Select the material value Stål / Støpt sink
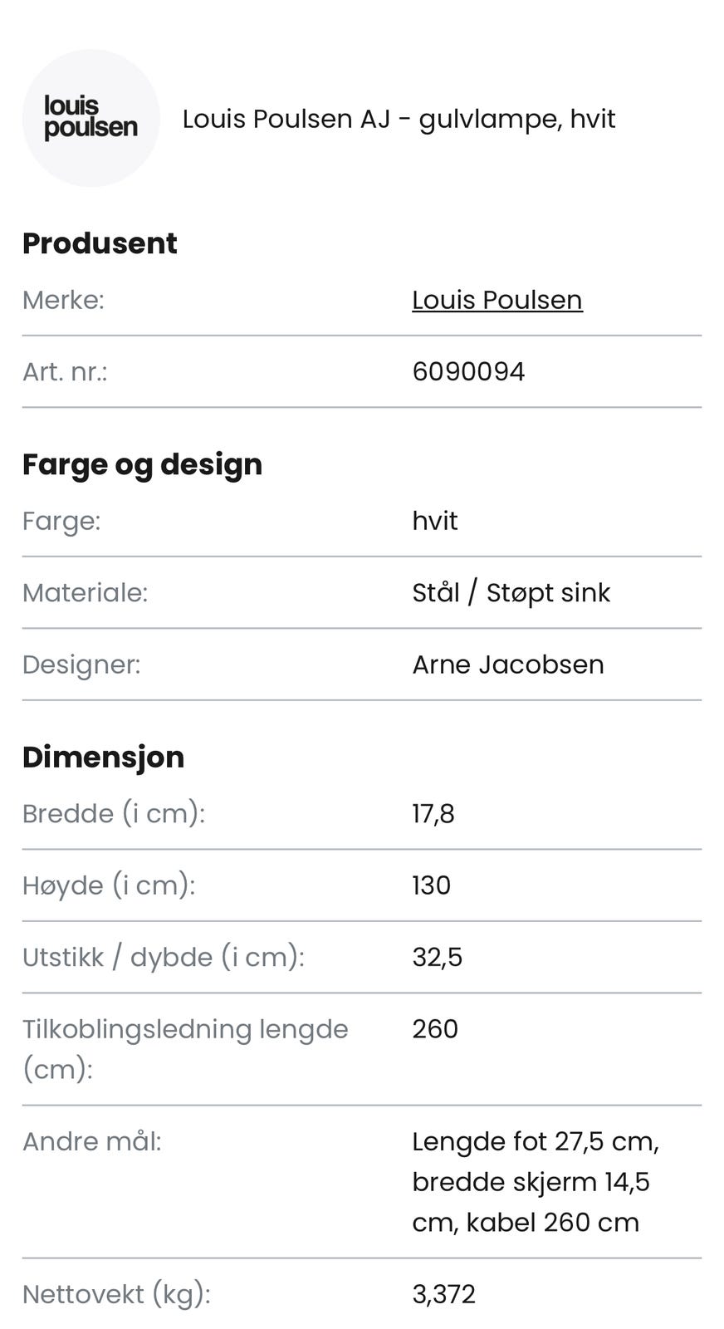This screenshot has height=1329, width=724. (511, 592)
